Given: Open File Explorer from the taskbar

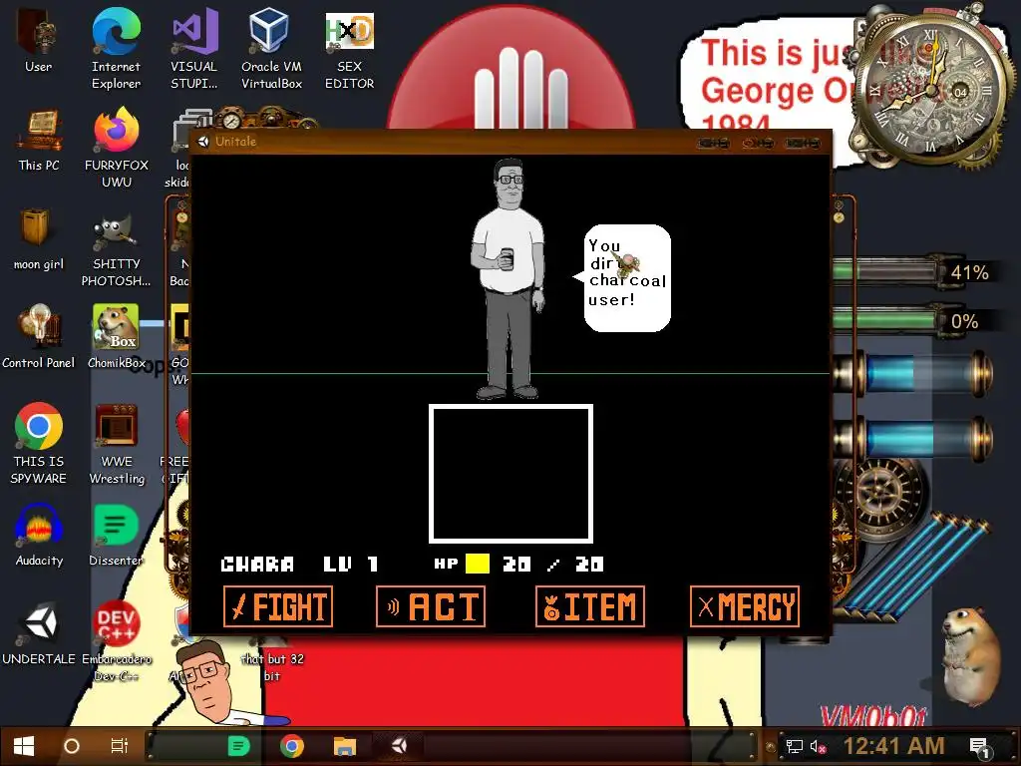Looking at the screenshot, I should pos(344,746).
